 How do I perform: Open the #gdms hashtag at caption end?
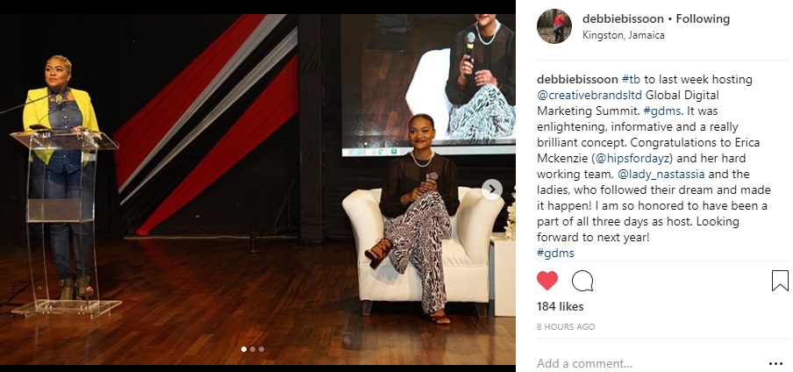tap(555, 253)
